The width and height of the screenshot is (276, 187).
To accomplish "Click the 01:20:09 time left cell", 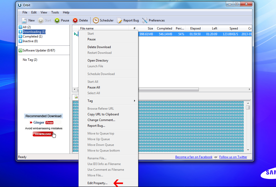I will tap(212, 34).
